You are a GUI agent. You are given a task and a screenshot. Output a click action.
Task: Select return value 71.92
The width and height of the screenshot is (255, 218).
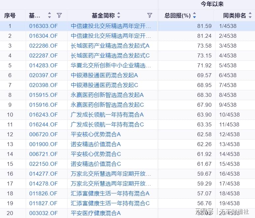[x=204, y=65]
